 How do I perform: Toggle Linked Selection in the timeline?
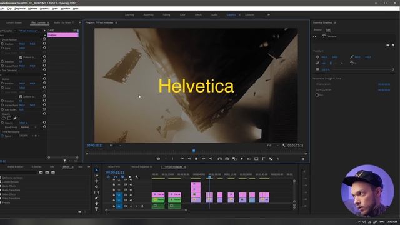(122, 177)
